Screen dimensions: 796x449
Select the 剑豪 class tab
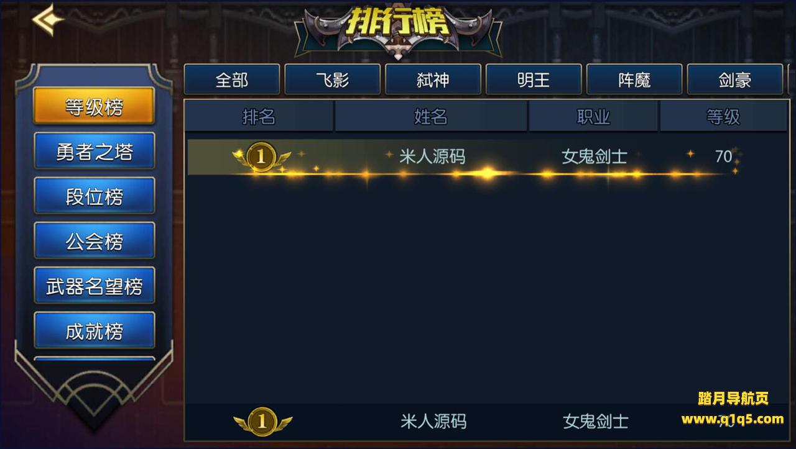(735, 79)
